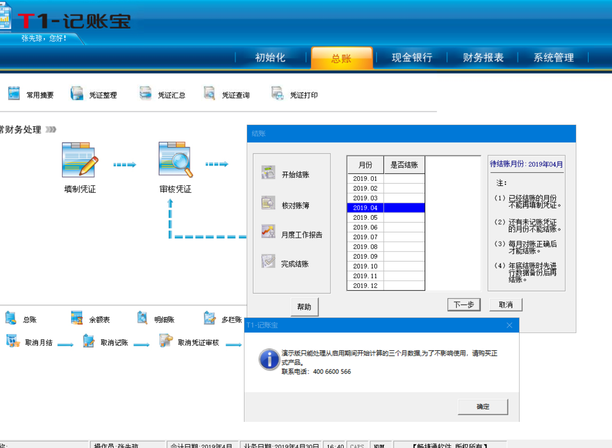Click 确定 in the message dialog

pos(483,407)
